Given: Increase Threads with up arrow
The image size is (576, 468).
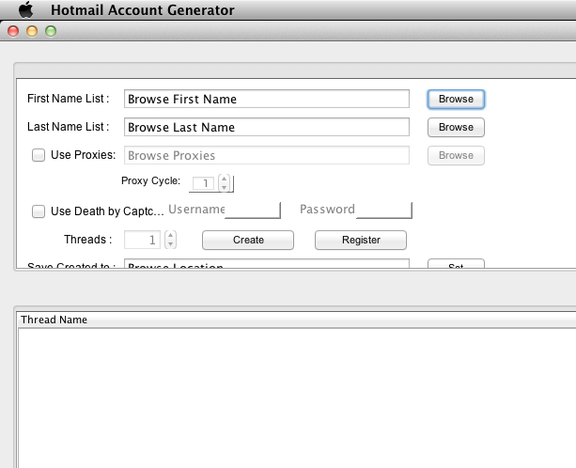Looking at the screenshot, I should 170,235.
